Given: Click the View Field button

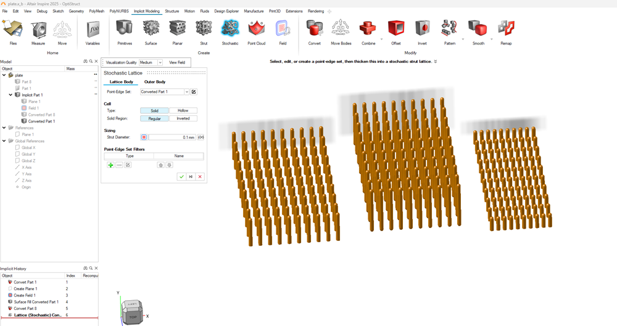Looking at the screenshot, I should click(177, 62).
